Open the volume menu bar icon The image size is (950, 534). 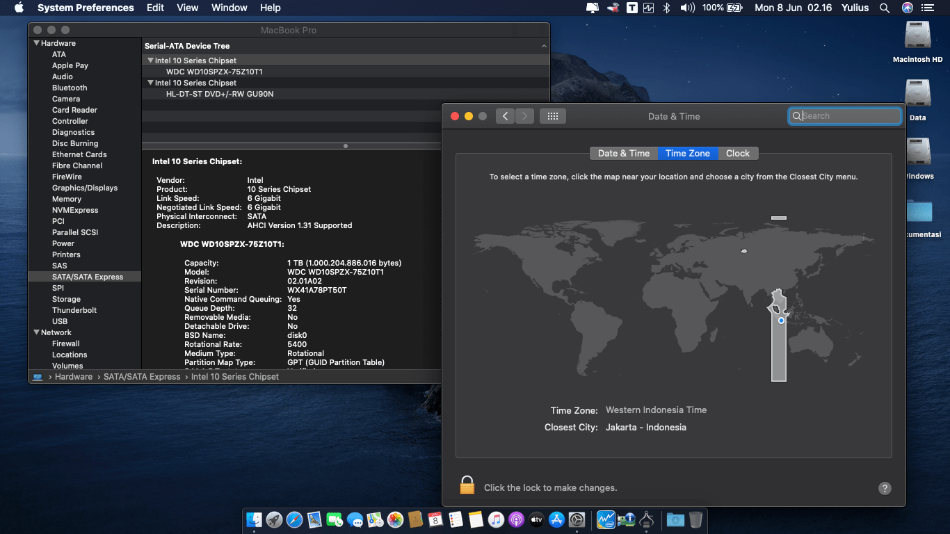[687, 8]
